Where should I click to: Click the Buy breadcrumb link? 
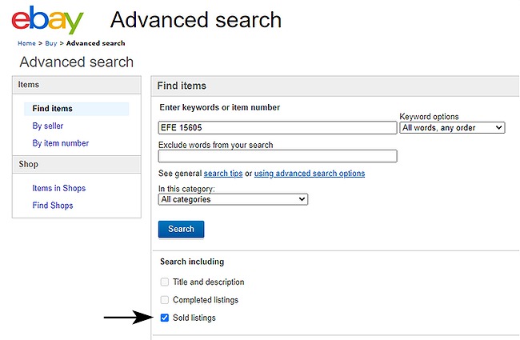[x=51, y=43]
